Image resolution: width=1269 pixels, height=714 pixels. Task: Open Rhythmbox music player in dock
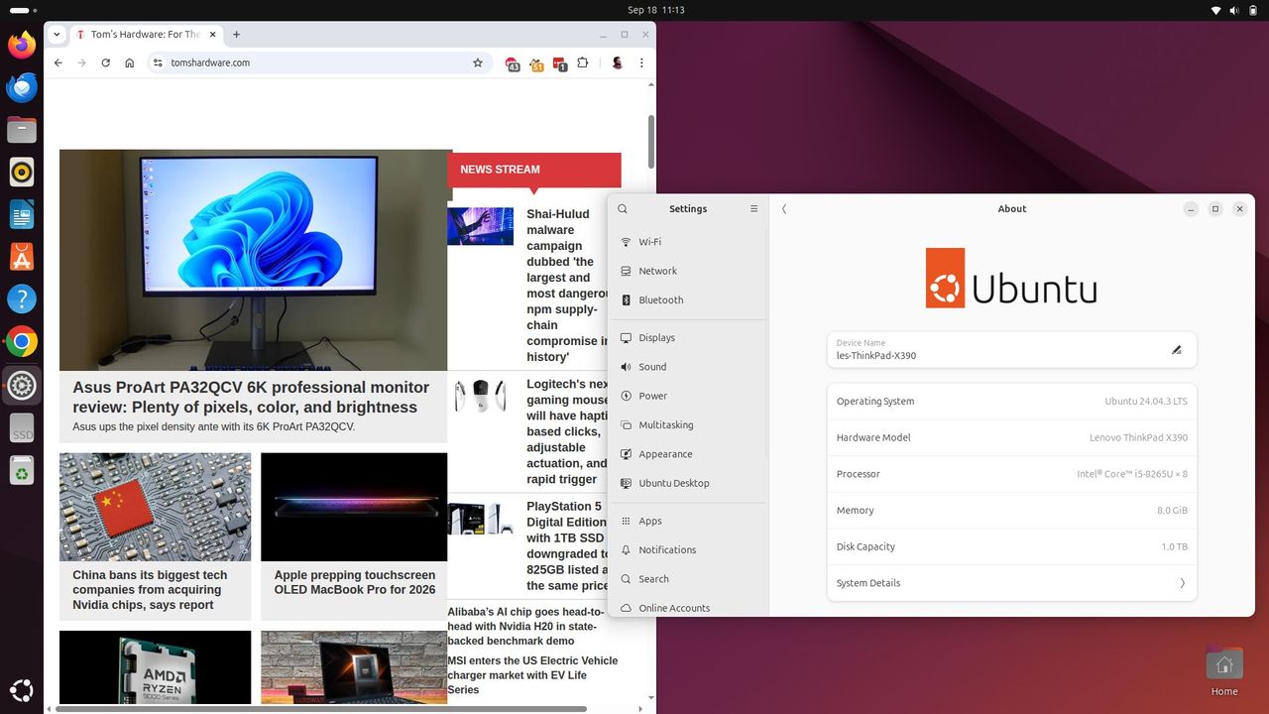coord(22,173)
